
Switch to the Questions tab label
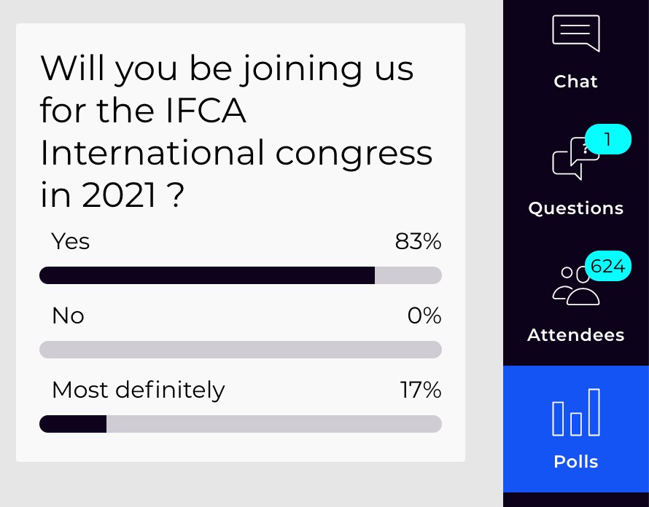pos(576,208)
